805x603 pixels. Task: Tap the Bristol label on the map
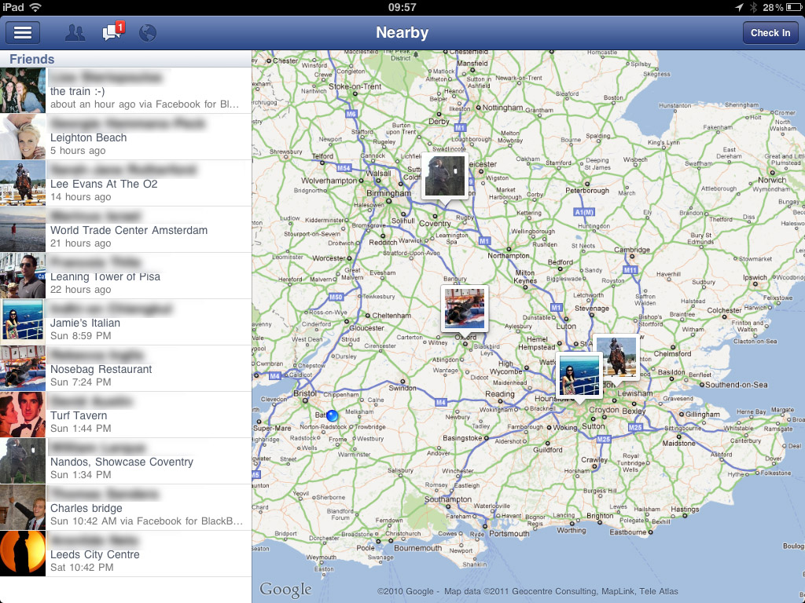click(305, 393)
